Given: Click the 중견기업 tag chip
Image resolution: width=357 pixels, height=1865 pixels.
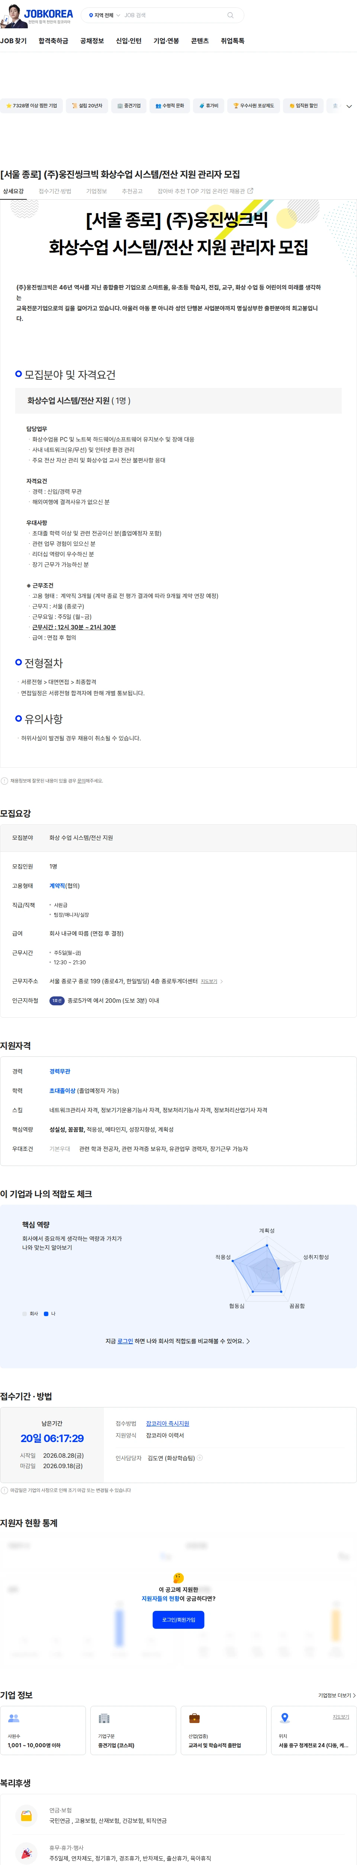Looking at the screenshot, I should 129,106.
